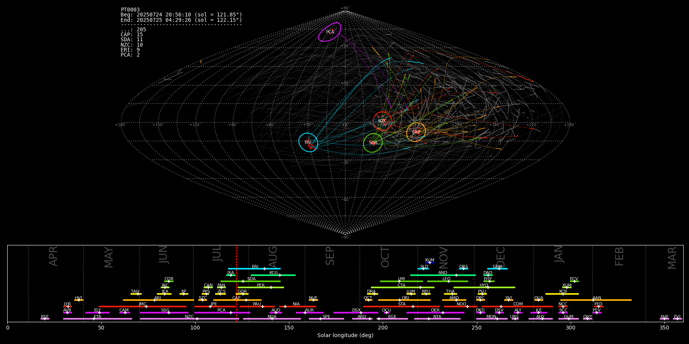Click the MAR month label
Screen dimensions: 689x344
[672, 258]
